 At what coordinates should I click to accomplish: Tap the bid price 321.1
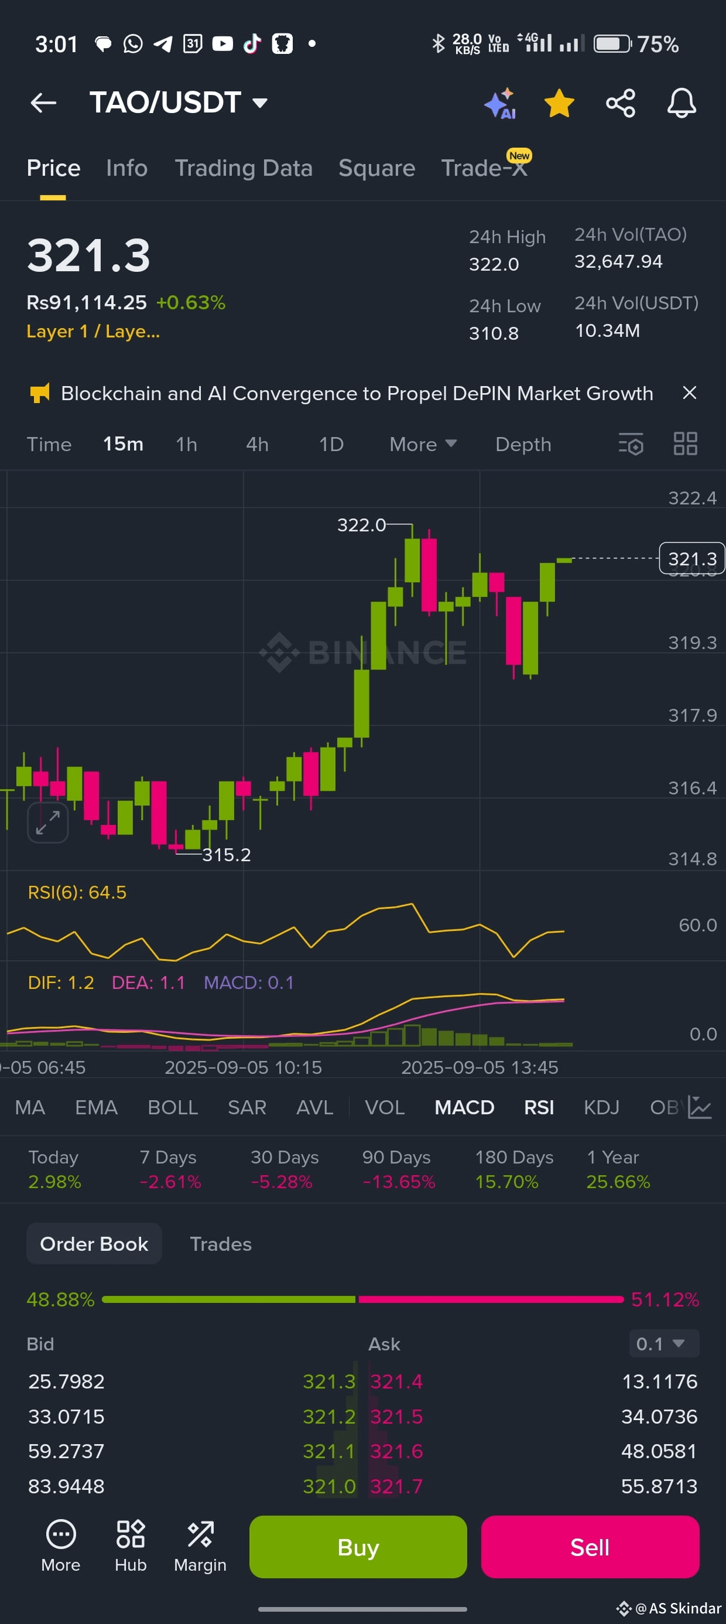click(x=329, y=1451)
